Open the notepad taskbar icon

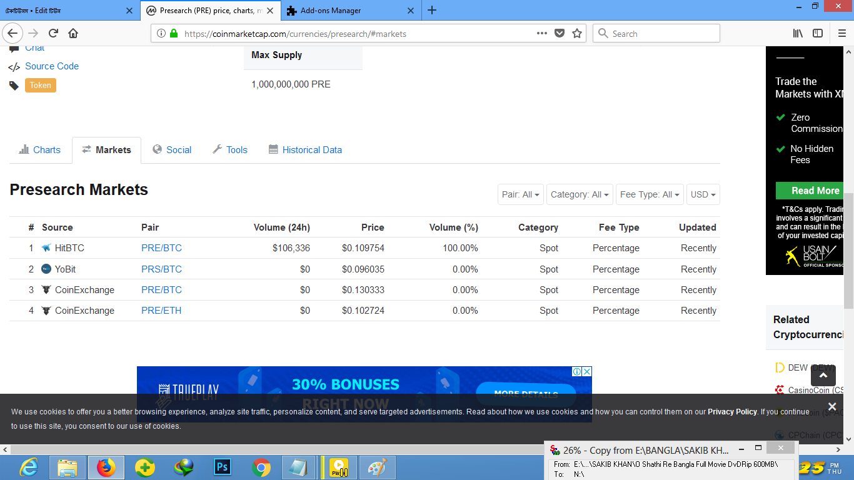click(x=300, y=467)
